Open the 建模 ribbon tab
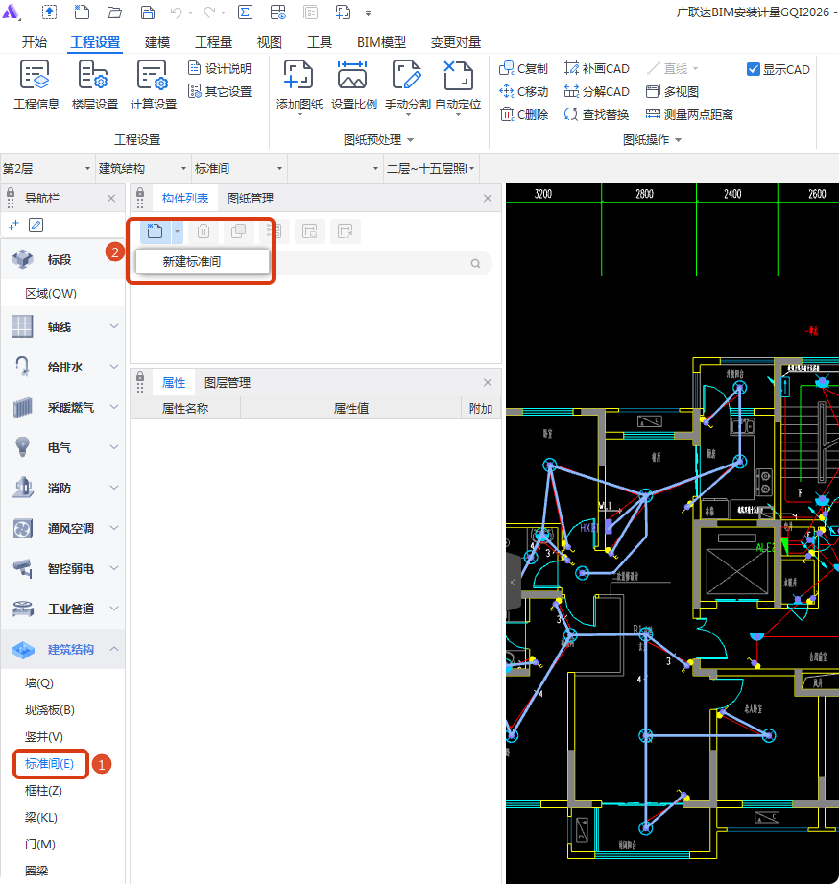 [x=157, y=42]
